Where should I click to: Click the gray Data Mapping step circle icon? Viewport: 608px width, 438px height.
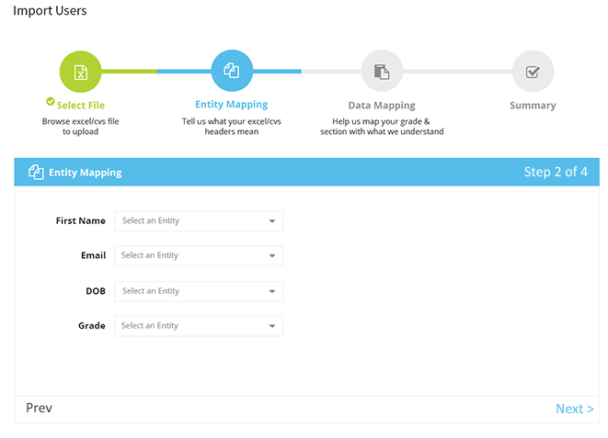click(382, 71)
